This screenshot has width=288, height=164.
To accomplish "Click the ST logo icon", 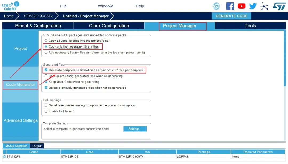I will (279, 6).
